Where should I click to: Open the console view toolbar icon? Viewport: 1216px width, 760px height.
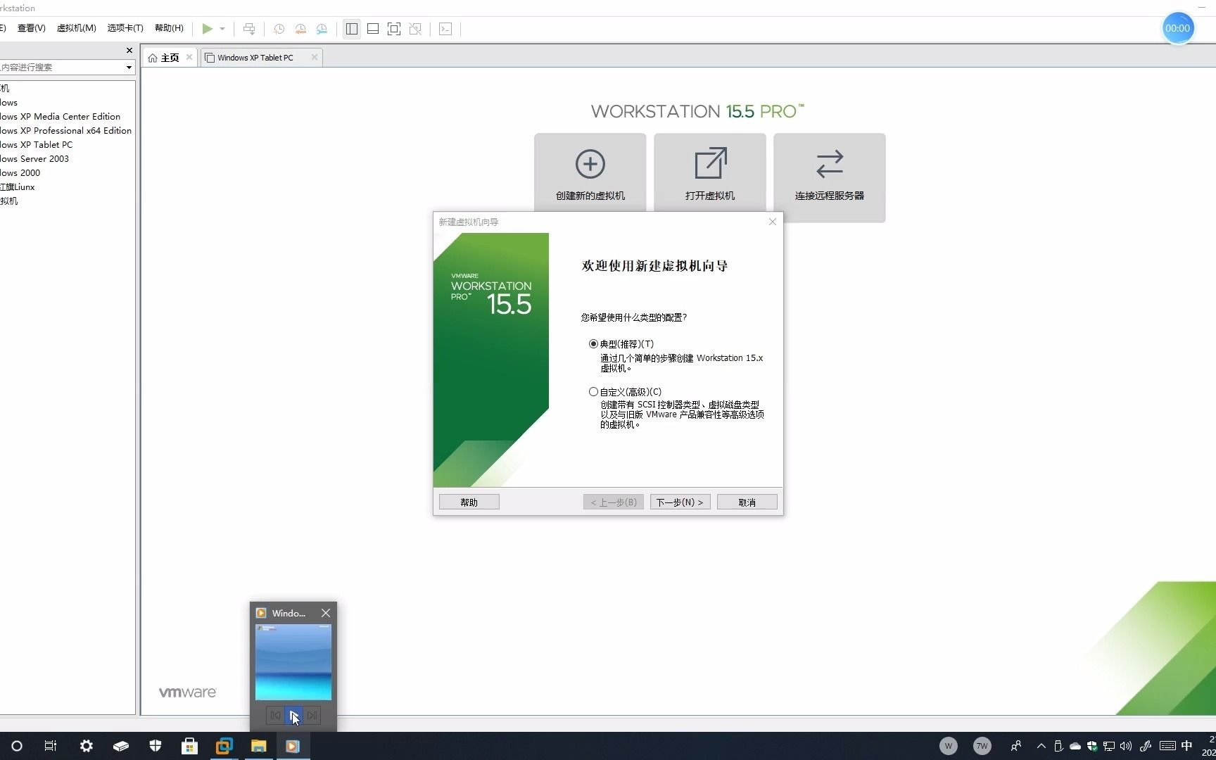[445, 29]
